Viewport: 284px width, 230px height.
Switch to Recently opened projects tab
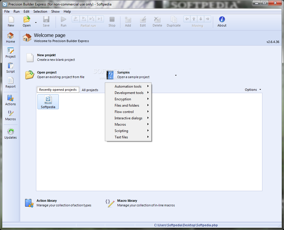[58, 90]
